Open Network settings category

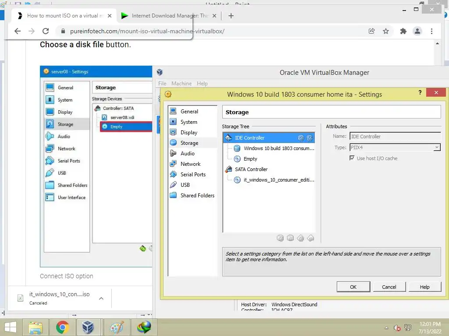click(x=190, y=164)
